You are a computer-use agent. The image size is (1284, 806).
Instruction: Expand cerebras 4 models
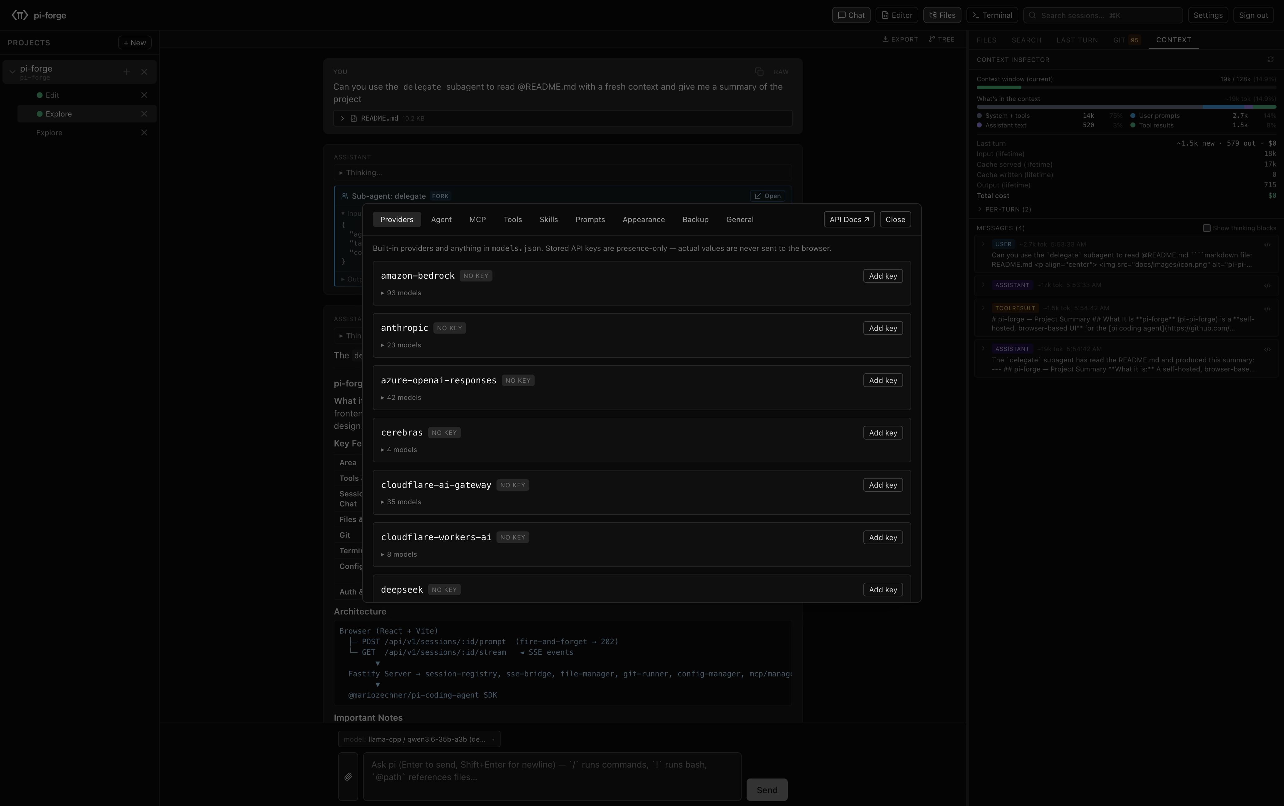click(399, 450)
